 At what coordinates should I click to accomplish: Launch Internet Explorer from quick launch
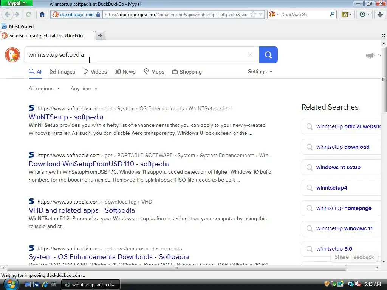pos(45,285)
